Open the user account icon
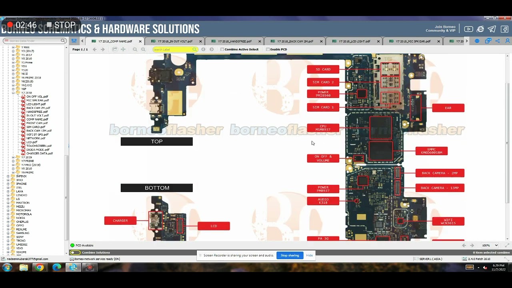The width and height of the screenshot is (512, 288). point(508,41)
